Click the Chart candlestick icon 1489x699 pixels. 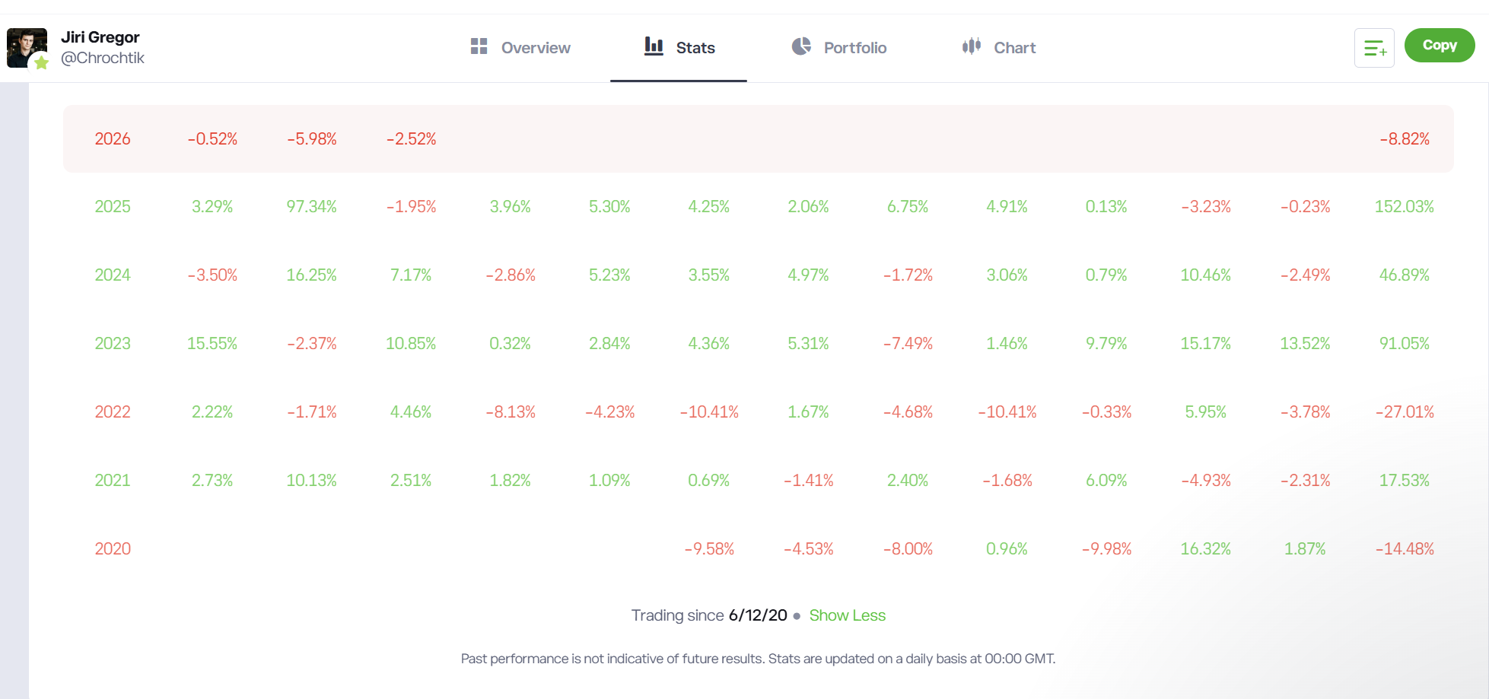972,46
